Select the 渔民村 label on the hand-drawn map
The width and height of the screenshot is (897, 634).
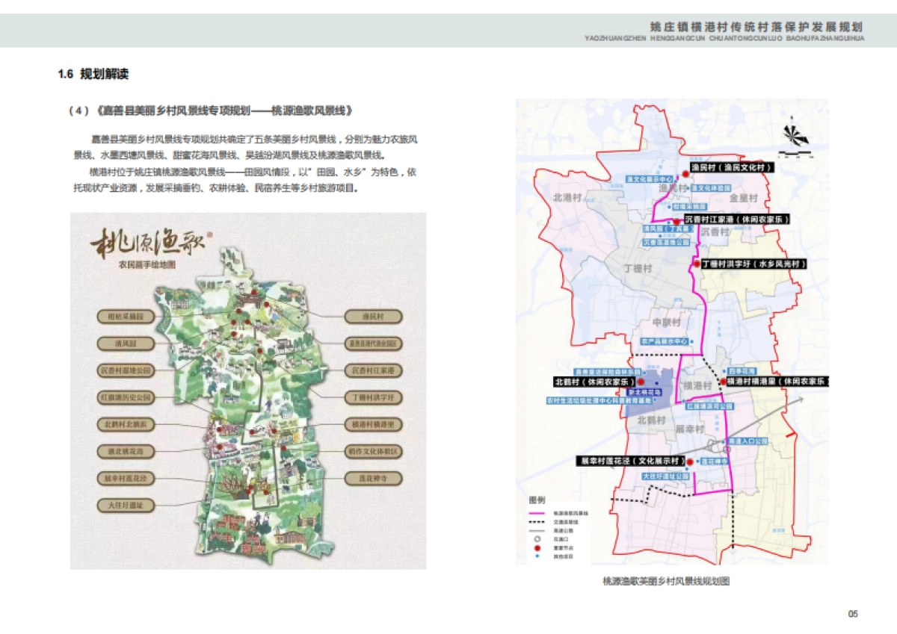click(373, 317)
